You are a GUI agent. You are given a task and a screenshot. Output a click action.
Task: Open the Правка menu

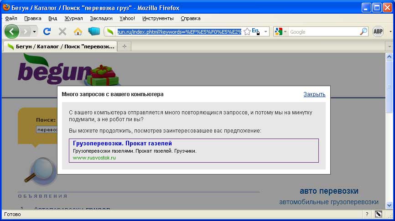pyautogui.click(x=33, y=18)
